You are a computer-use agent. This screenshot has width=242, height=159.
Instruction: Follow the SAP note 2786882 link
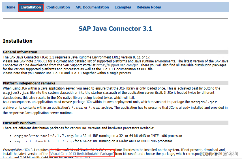40,61
